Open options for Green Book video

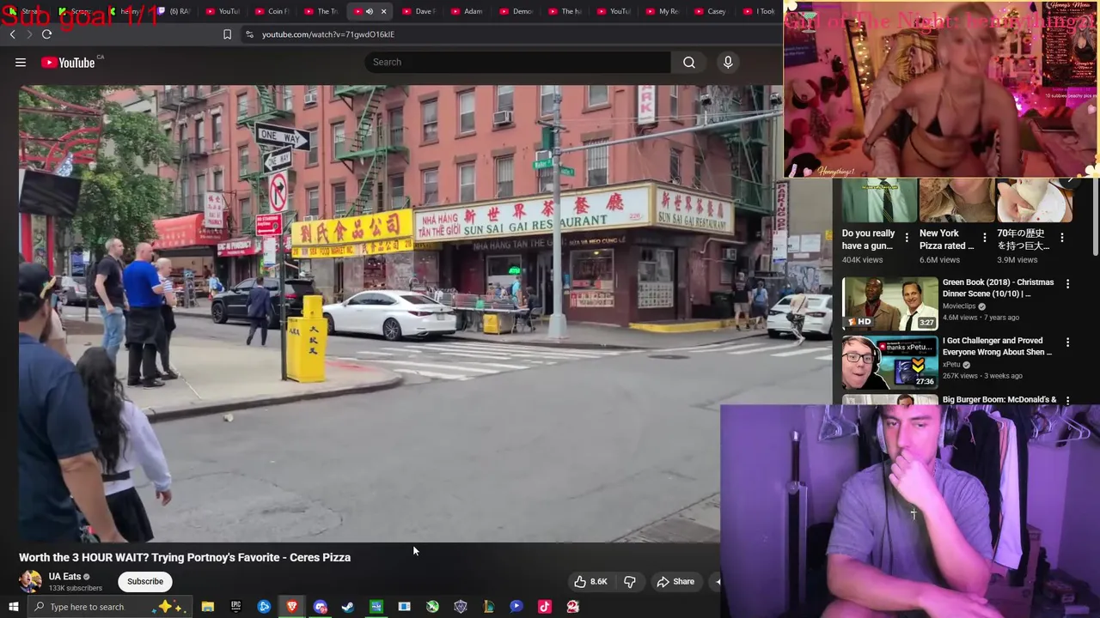1068,283
